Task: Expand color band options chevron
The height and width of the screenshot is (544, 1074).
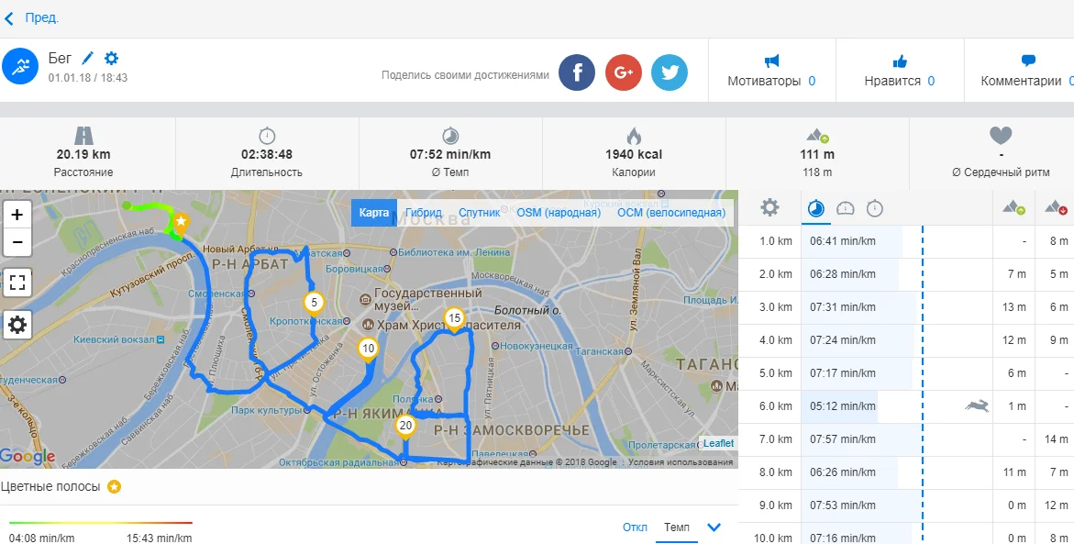Action: tap(714, 527)
